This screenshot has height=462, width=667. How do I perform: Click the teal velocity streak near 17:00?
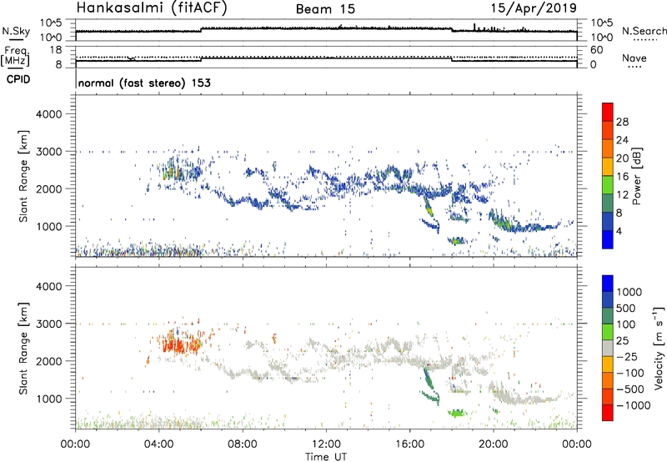tap(428, 379)
